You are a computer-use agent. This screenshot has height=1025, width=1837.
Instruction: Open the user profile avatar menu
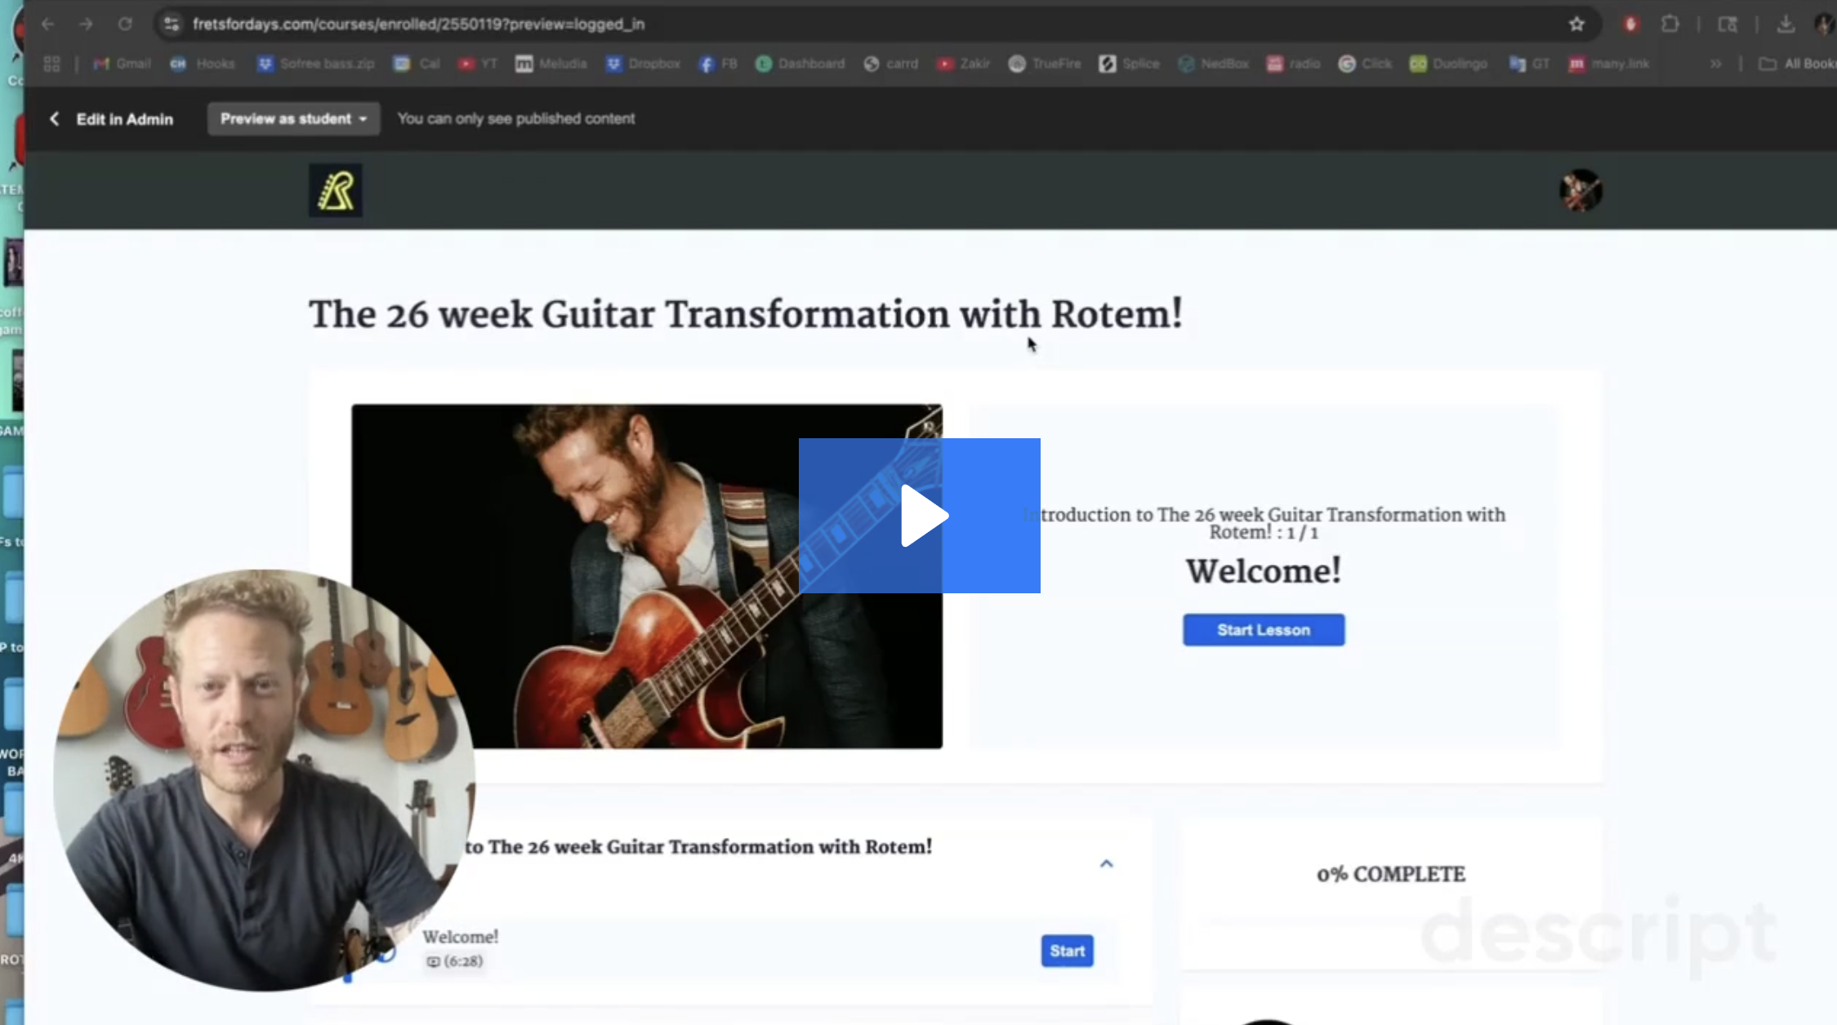(x=1581, y=191)
